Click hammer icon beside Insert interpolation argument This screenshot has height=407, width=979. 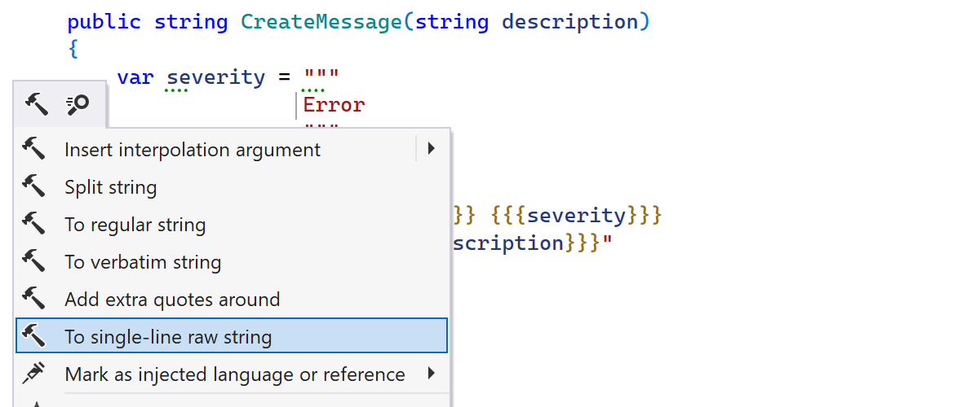coord(33,149)
